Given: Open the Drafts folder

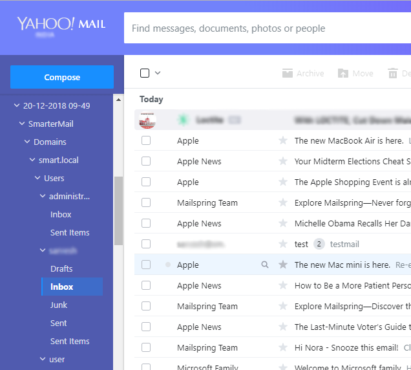Looking at the screenshot, I should point(61,268).
